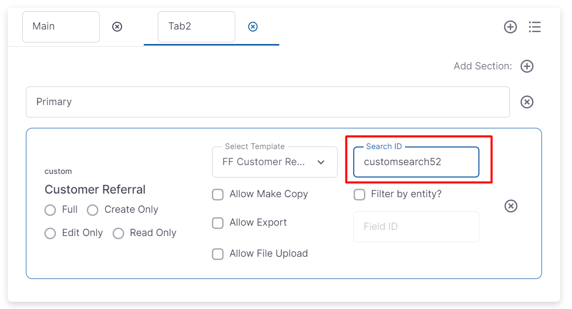This screenshot has width=572, height=309.
Task: Focus the Search ID input field
Action: [x=416, y=162]
